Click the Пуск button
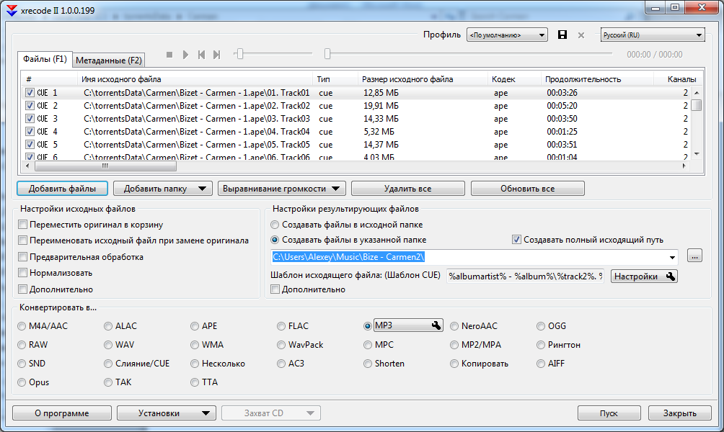 609,413
